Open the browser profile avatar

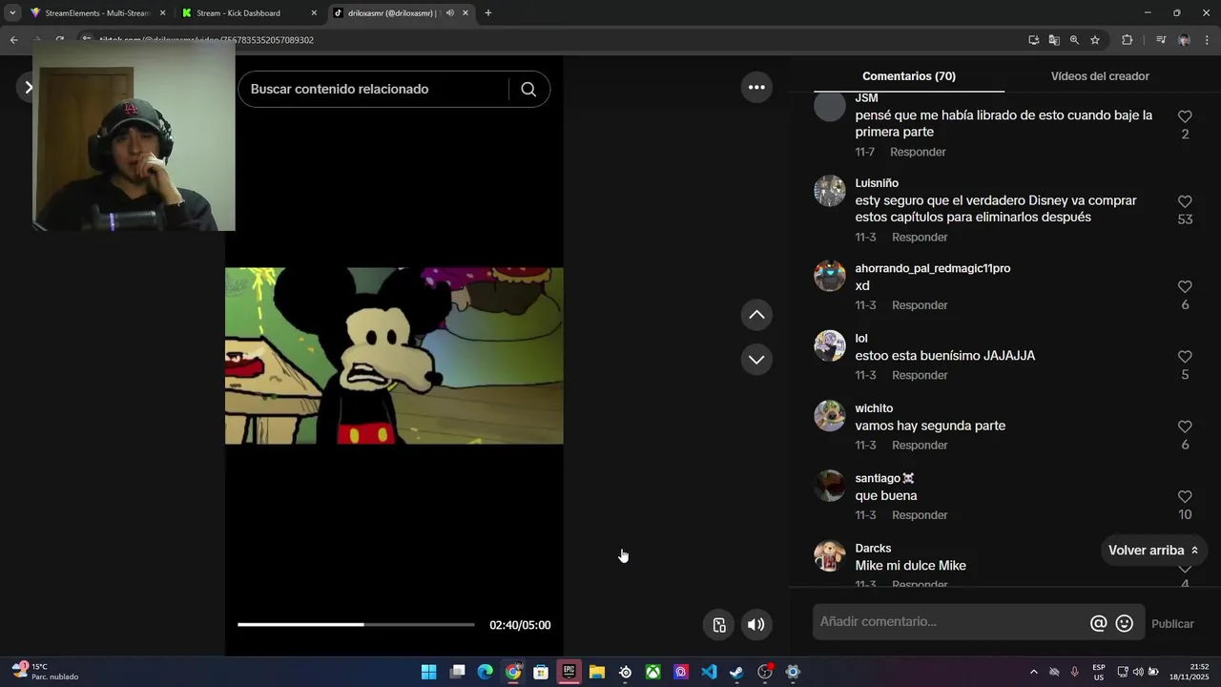click(x=1184, y=40)
